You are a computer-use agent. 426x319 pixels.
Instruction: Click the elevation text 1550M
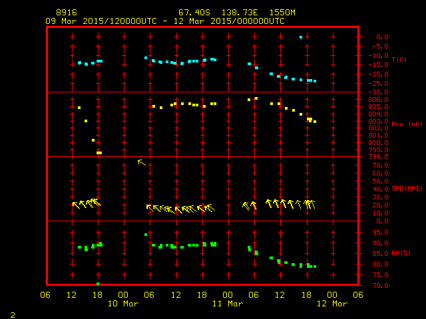(282, 13)
